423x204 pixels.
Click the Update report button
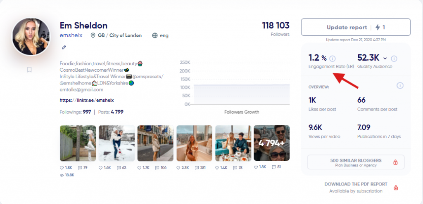click(x=356, y=27)
